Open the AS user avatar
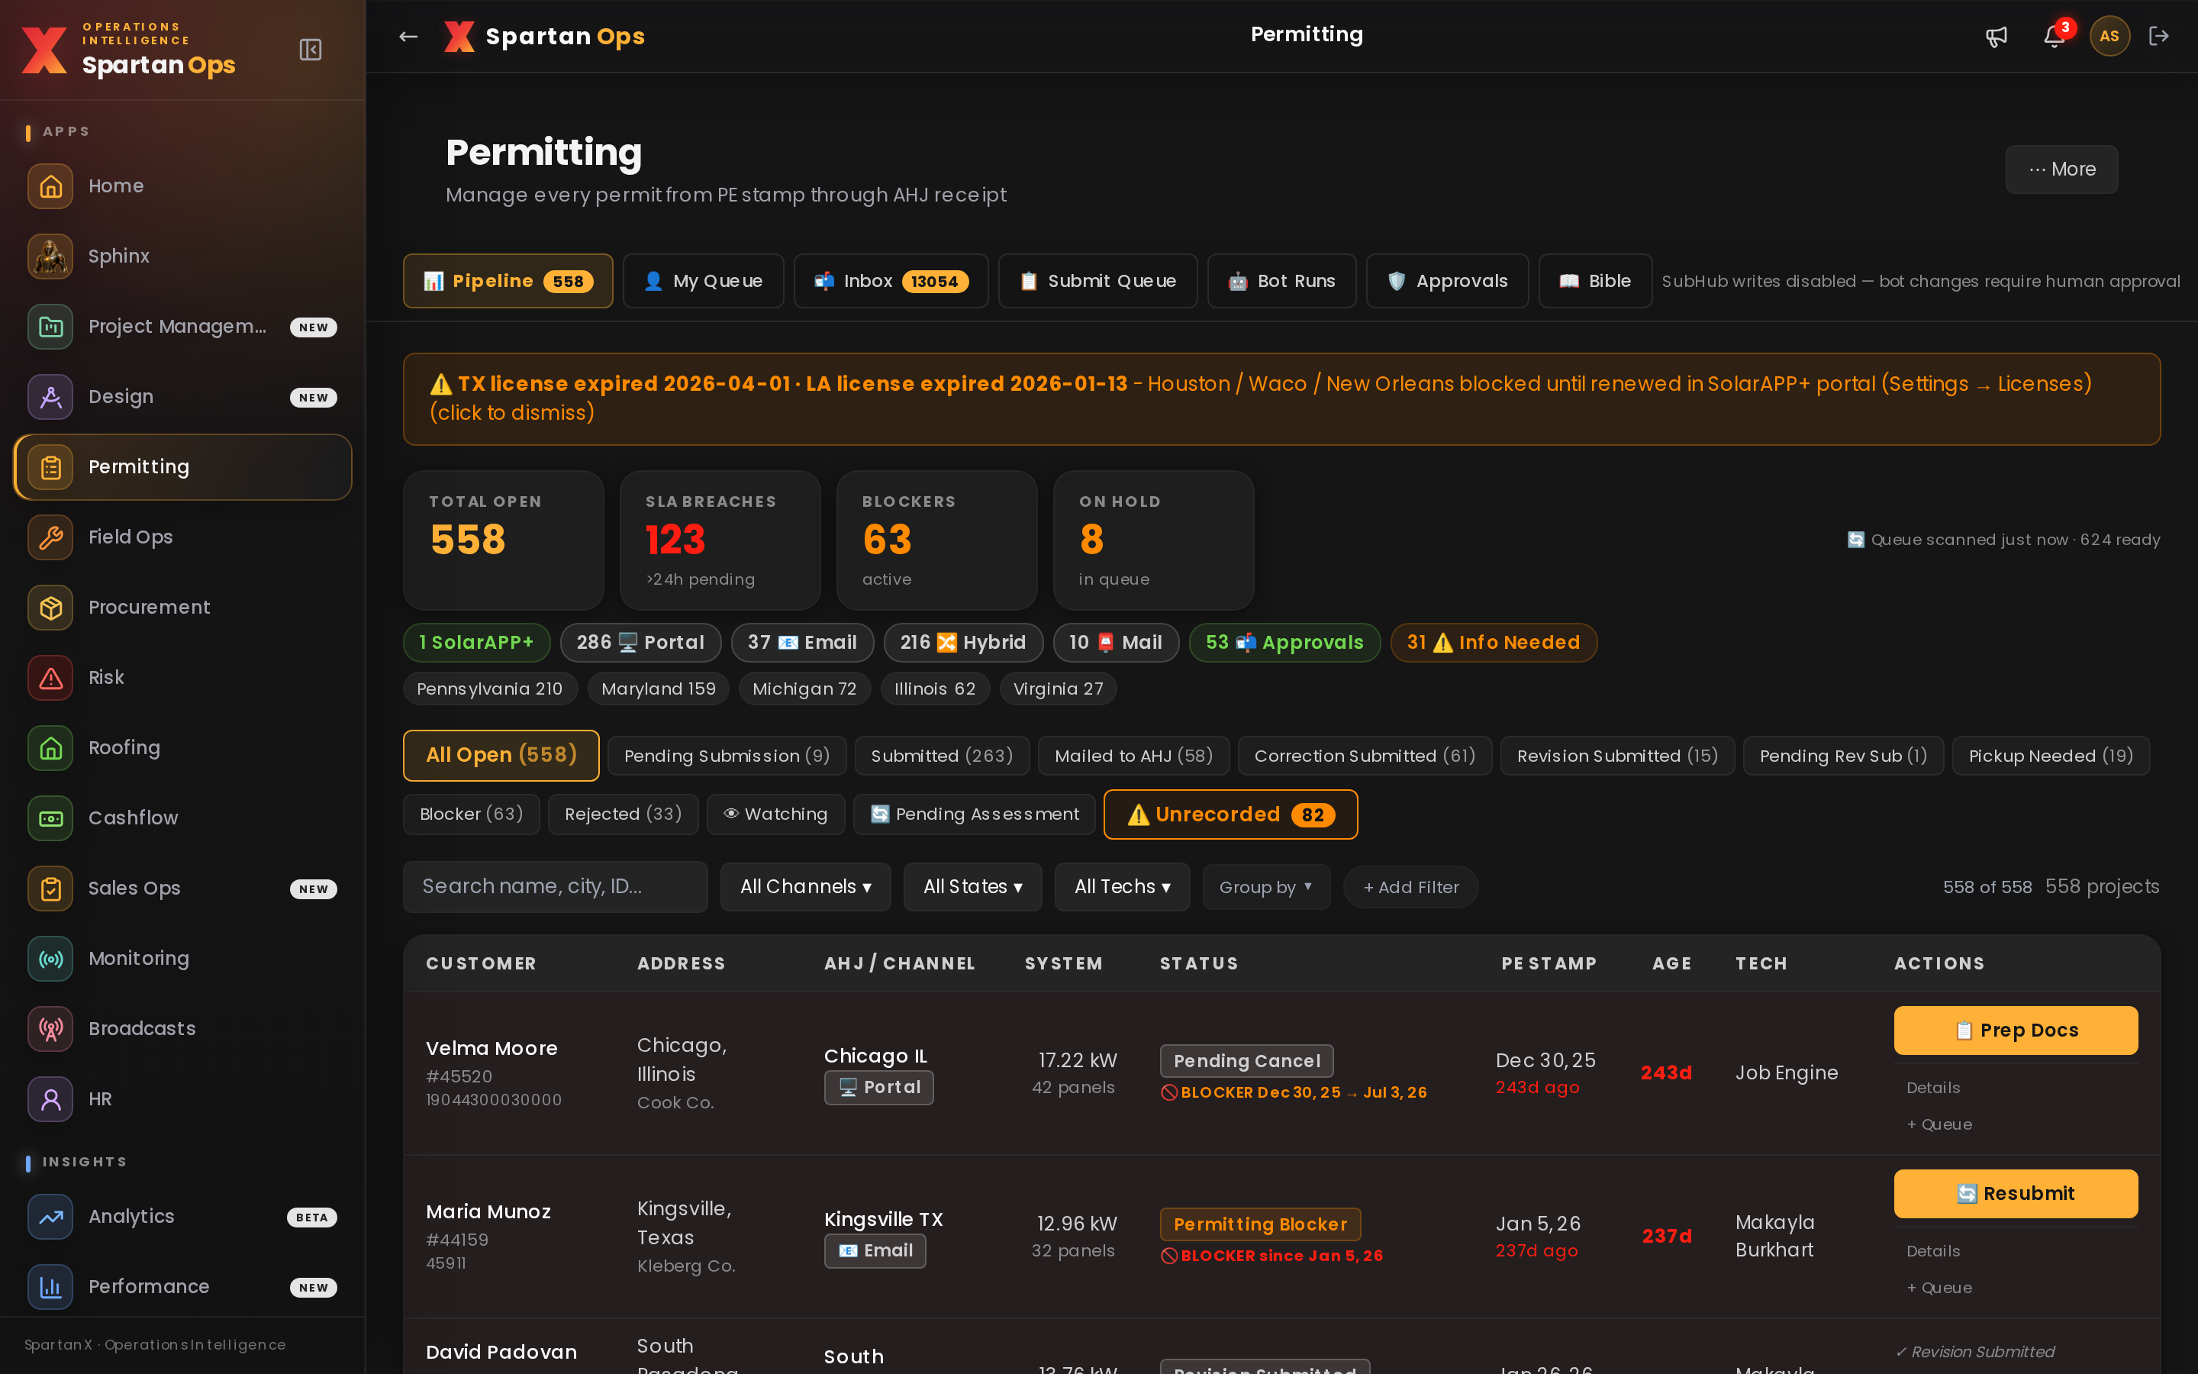Image resolution: width=2198 pixels, height=1374 pixels. (2109, 37)
